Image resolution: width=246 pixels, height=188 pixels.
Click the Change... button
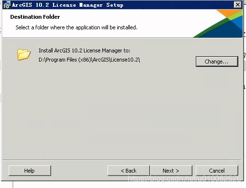tap(217, 62)
